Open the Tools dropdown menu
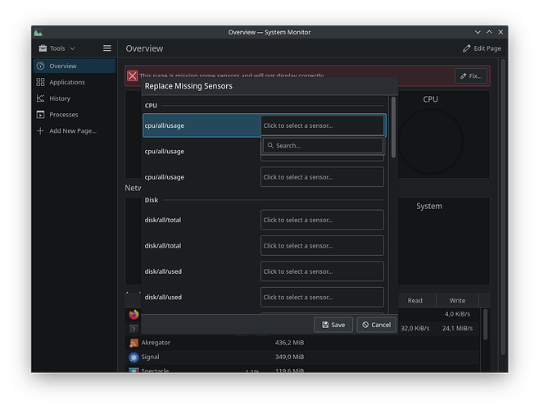Viewport: 539px width, 410px height. point(57,48)
